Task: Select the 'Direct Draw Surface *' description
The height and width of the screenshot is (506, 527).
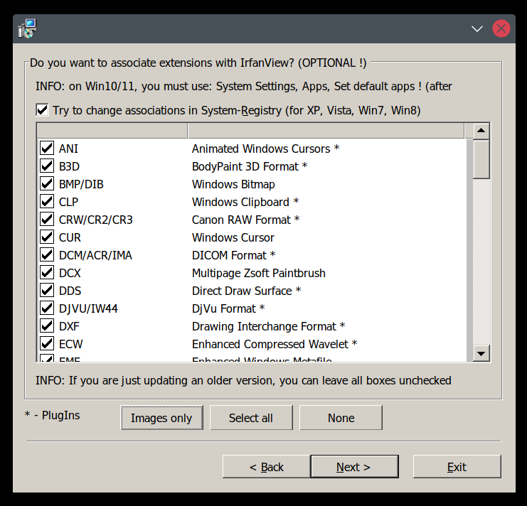Action: pos(246,291)
